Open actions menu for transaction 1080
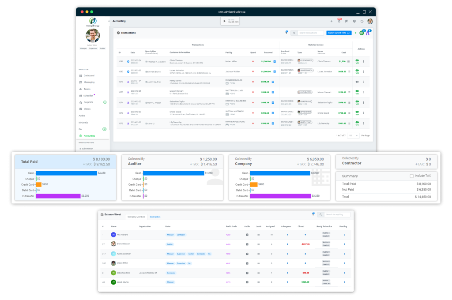 (x=364, y=71)
